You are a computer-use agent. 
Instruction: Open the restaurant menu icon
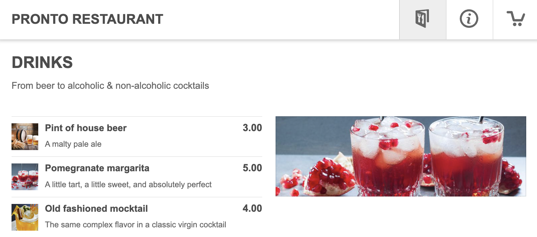coord(423,19)
